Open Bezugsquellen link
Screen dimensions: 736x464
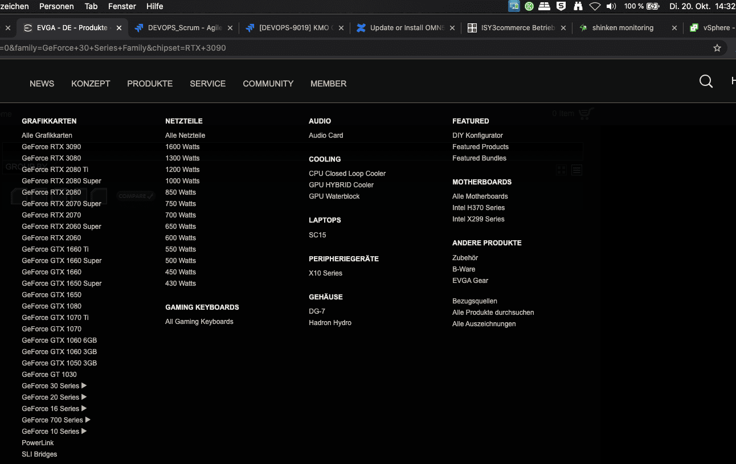click(475, 301)
